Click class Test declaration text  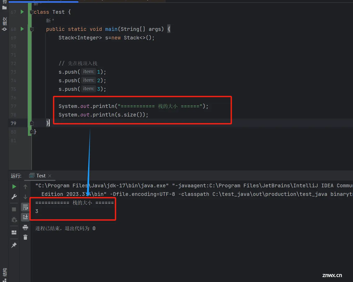[52, 12]
